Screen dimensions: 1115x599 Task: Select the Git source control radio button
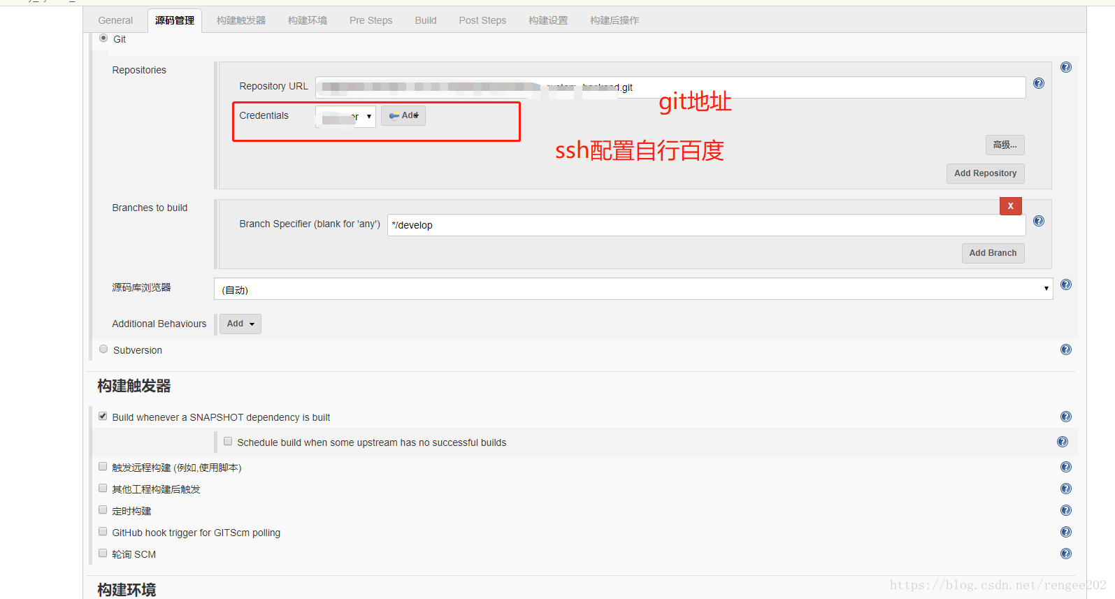(103, 38)
